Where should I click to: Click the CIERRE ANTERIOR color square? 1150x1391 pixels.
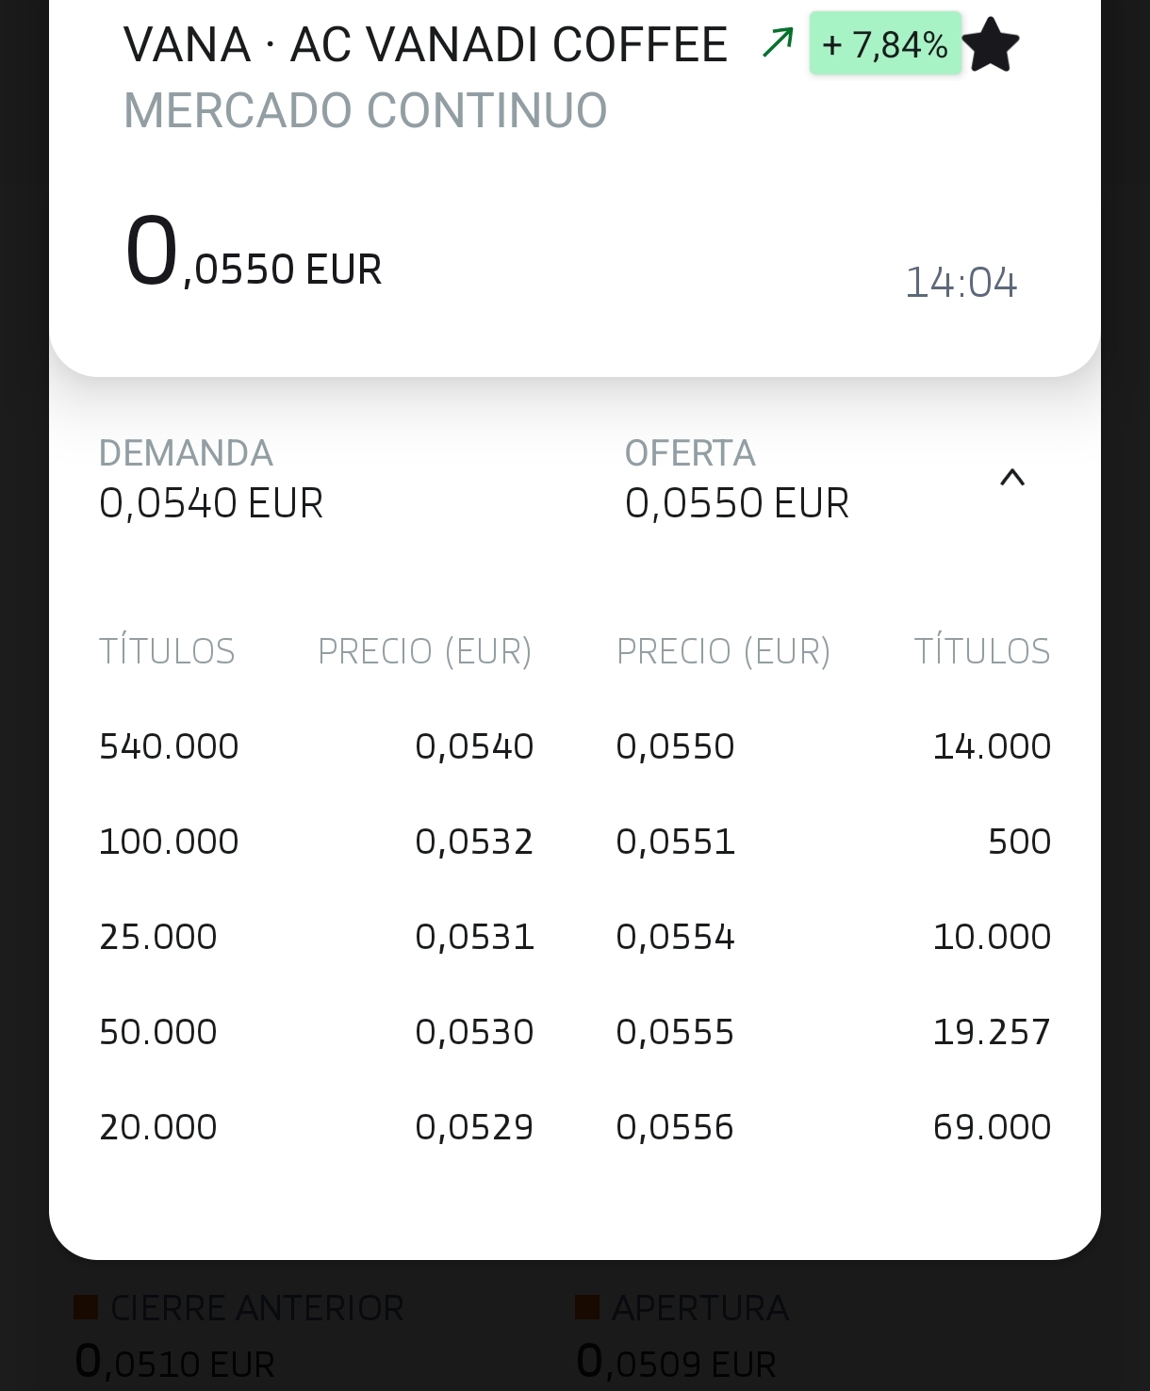(x=86, y=1307)
